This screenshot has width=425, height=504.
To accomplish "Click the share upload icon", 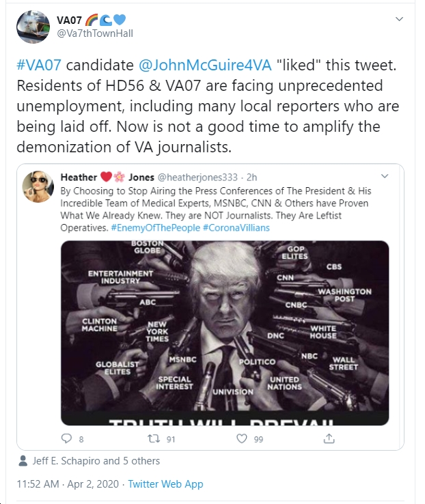I will 329,438.
